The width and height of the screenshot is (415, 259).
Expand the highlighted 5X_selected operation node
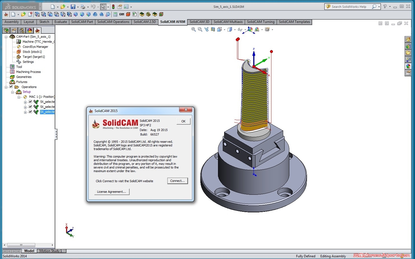pos(25,112)
